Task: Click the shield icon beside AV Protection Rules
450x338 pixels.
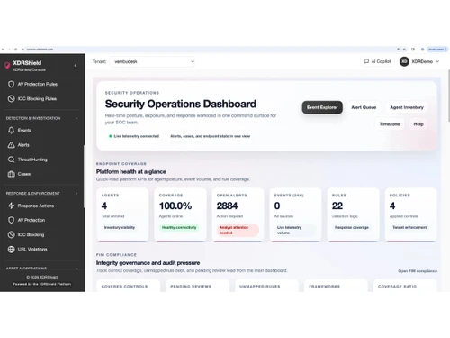Action: click(x=11, y=84)
